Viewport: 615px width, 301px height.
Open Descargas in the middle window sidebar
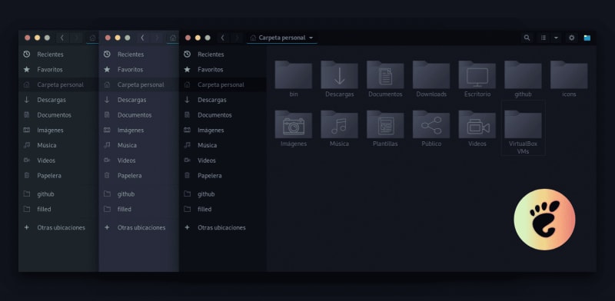click(x=139, y=100)
